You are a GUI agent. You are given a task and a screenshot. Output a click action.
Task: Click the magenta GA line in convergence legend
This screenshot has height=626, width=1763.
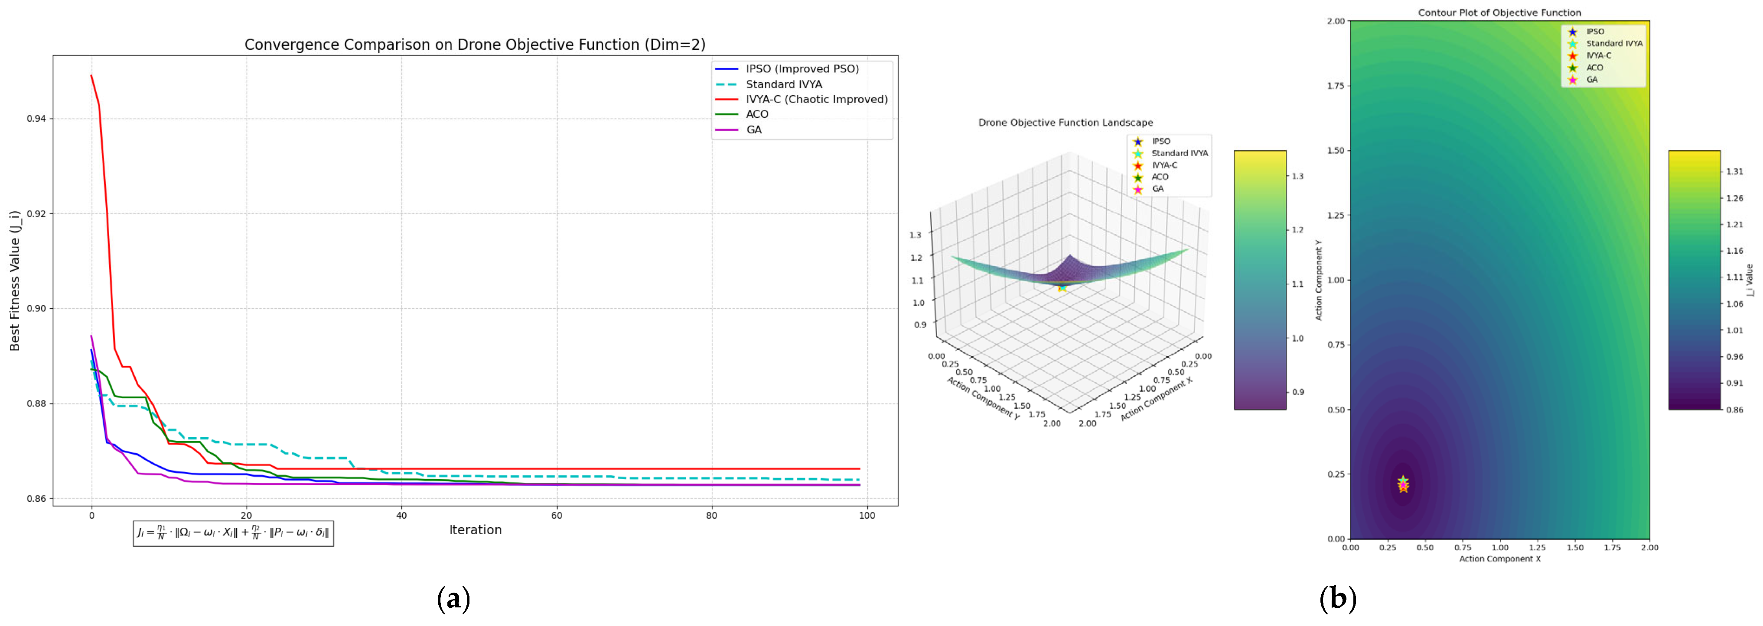[x=726, y=130]
